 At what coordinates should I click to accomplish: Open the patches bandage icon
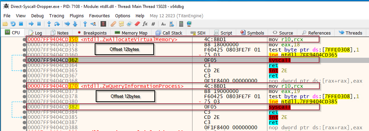(x=113, y=24)
